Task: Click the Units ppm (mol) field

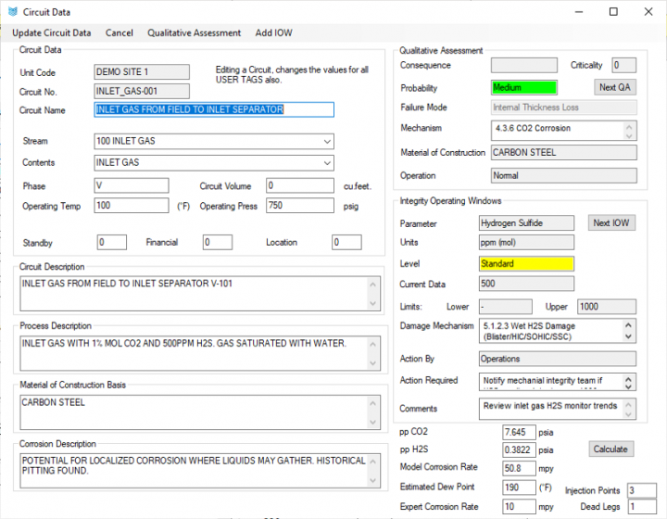Action: click(x=526, y=243)
